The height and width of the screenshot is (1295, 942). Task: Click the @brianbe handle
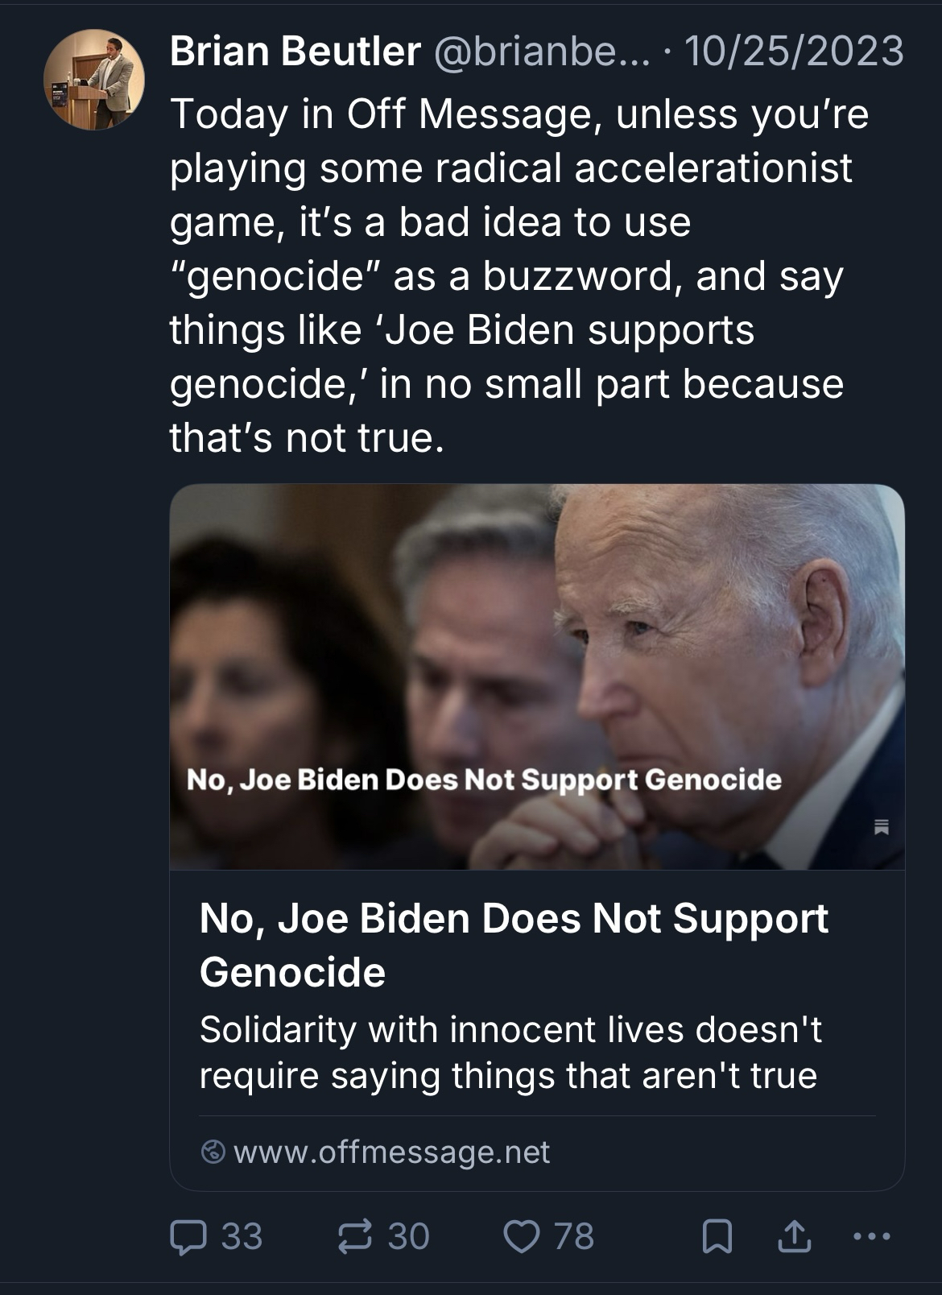coord(541,52)
